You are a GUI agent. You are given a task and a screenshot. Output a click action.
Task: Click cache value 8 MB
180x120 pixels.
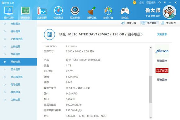click(x=69, y=82)
